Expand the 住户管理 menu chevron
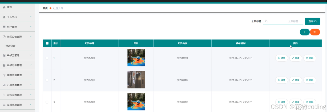Viewport: 327px width, 112px height. (x=31, y=27)
